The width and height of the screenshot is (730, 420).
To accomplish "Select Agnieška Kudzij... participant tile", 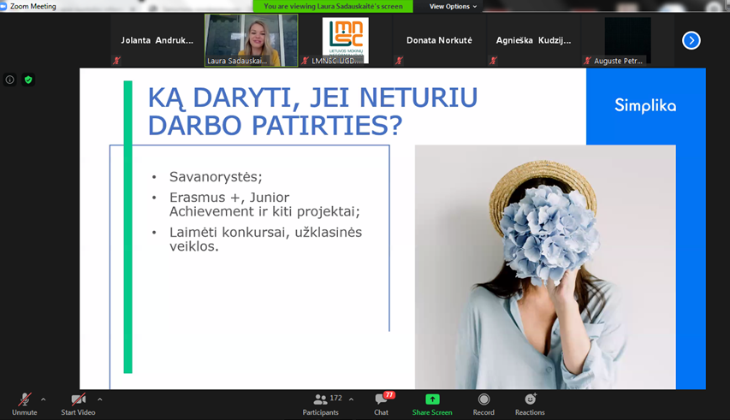I will coord(533,40).
